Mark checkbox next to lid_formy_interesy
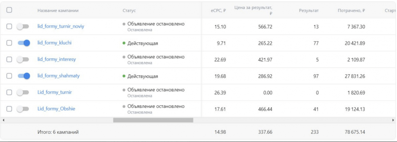The height and width of the screenshot is (142, 397). (x=9, y=59)
